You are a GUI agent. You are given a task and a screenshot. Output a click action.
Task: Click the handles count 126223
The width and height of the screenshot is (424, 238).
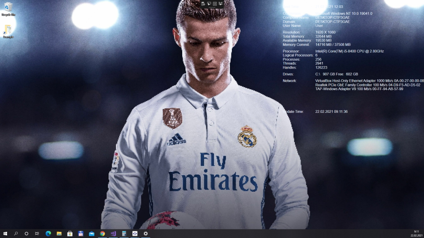tap(321, 67)
